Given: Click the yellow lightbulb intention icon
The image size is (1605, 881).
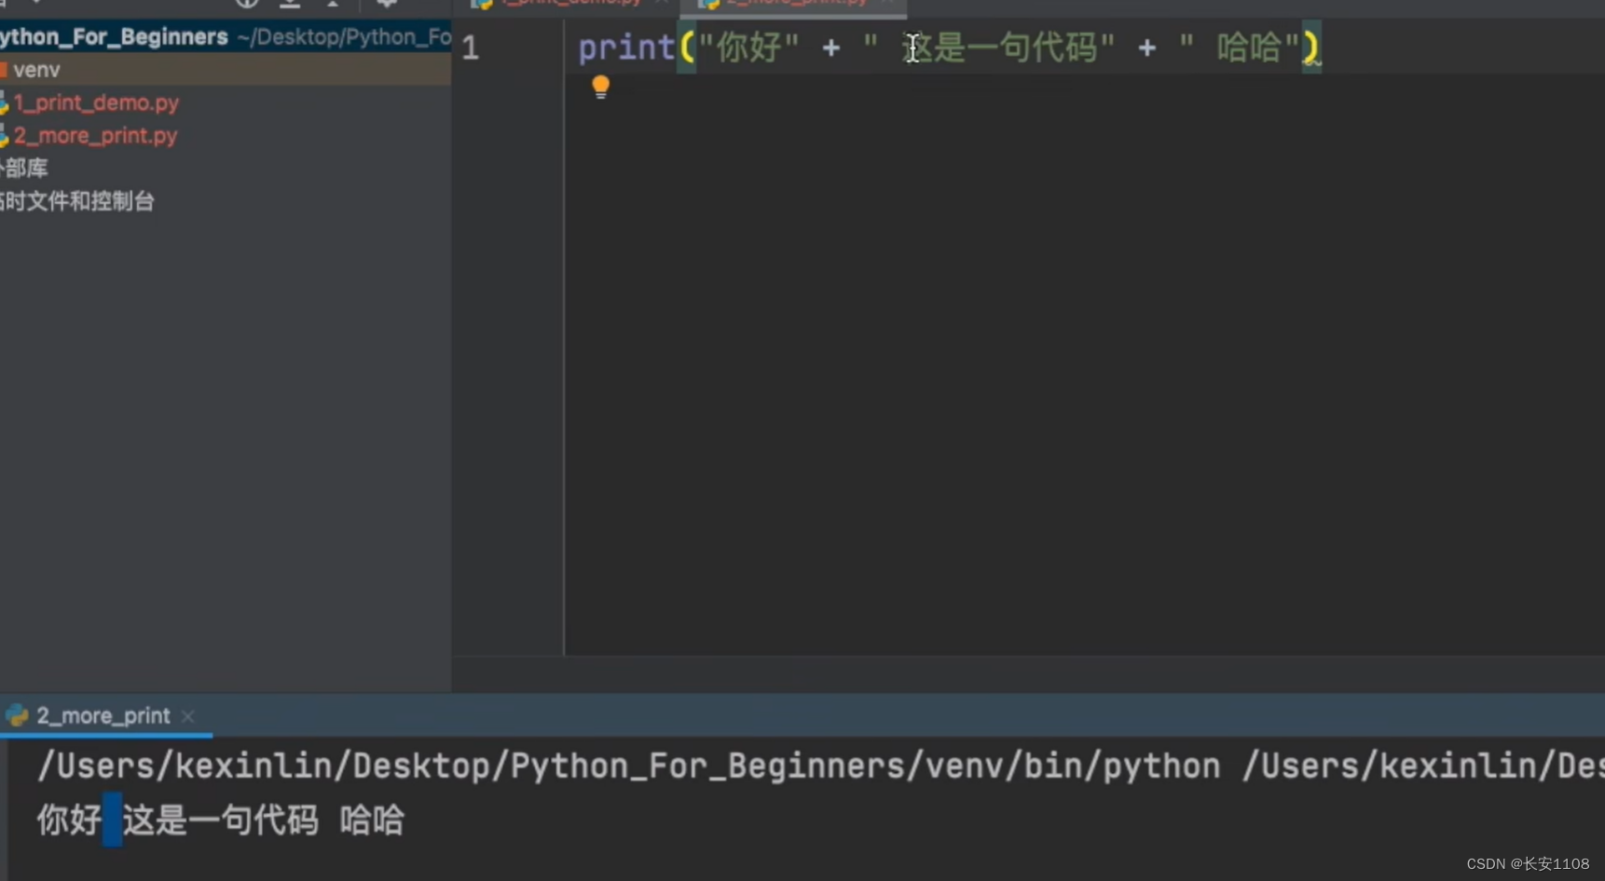Looking at the screenshot, I should (600, 87).
